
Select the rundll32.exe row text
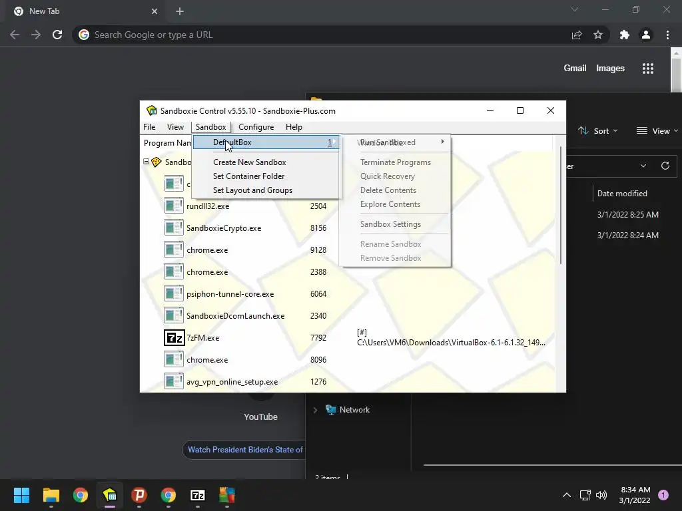pyautogui.click(x=208, y=206)
